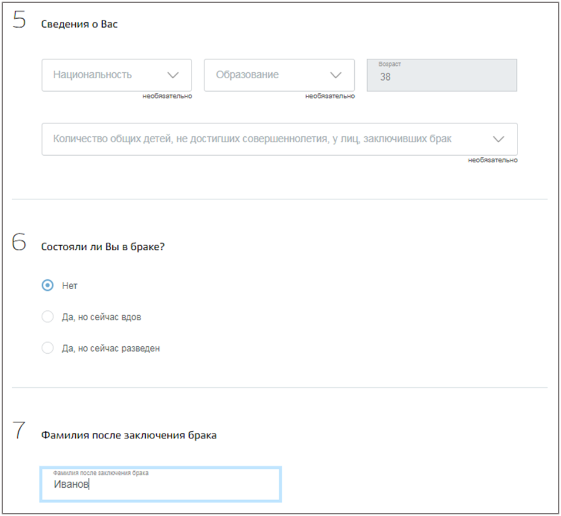Choose the Да, но сейчас разведен radio circle
561x516 pixels.
pyautogui.click(x=48, y=348)
